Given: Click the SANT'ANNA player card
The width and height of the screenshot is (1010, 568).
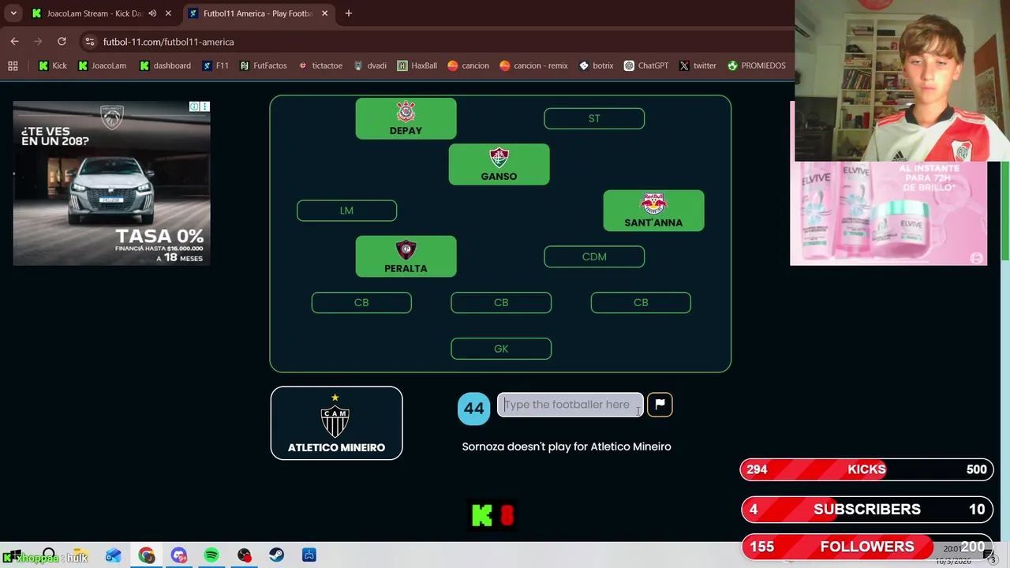Looking at the screenshot, I should pos(653,211).
